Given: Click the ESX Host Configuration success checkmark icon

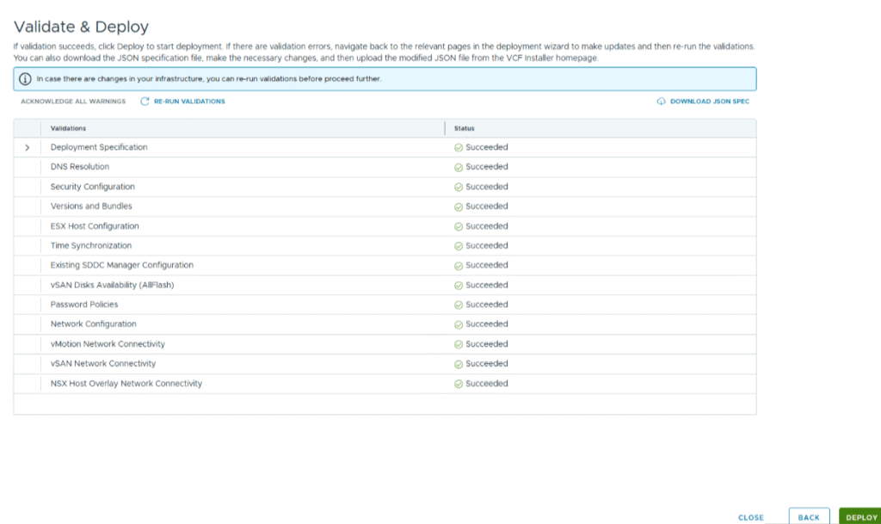Looking at the screenshot, I should point(459,226).
